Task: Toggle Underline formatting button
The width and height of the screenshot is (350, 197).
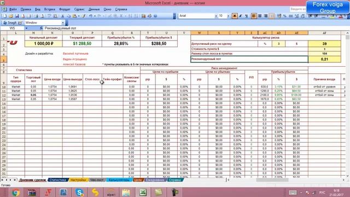Action: coord(247,16)
